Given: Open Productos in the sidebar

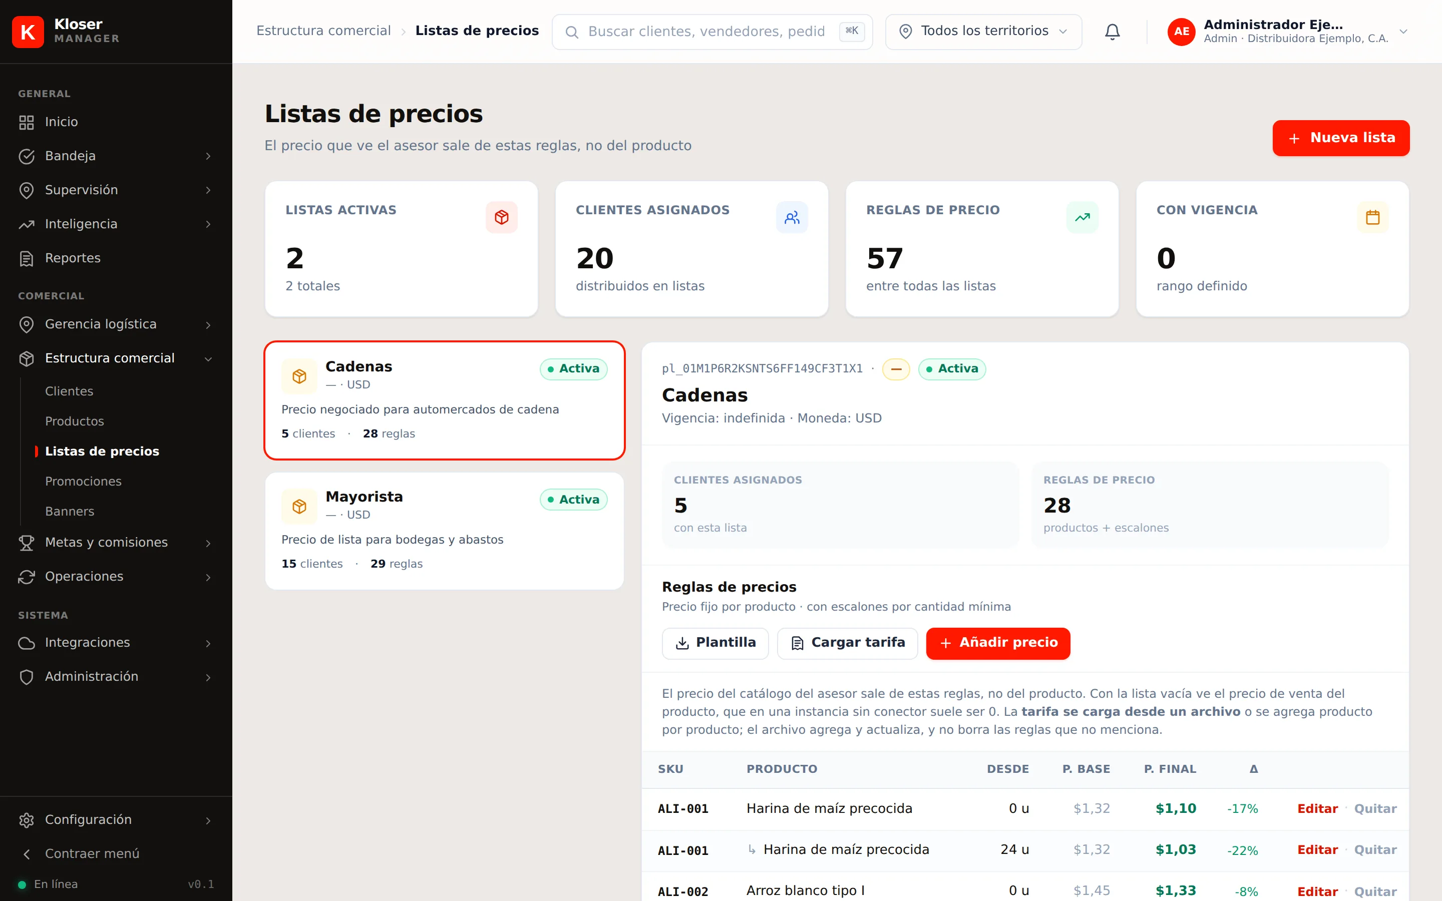Looking at the screenshot, I should click(75, 421).
